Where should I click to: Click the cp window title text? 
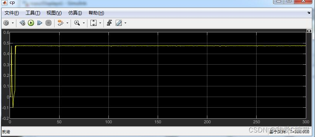tap(12, 3)
